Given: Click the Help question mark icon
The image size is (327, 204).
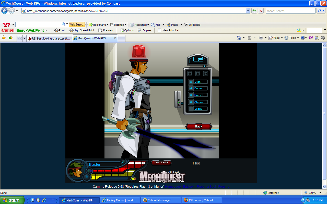Looking at the screenshot, I should (303, 38).
